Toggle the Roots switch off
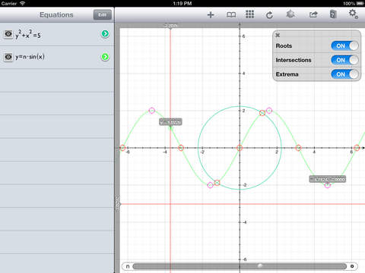The image size is (365, 273). point(344,45)
